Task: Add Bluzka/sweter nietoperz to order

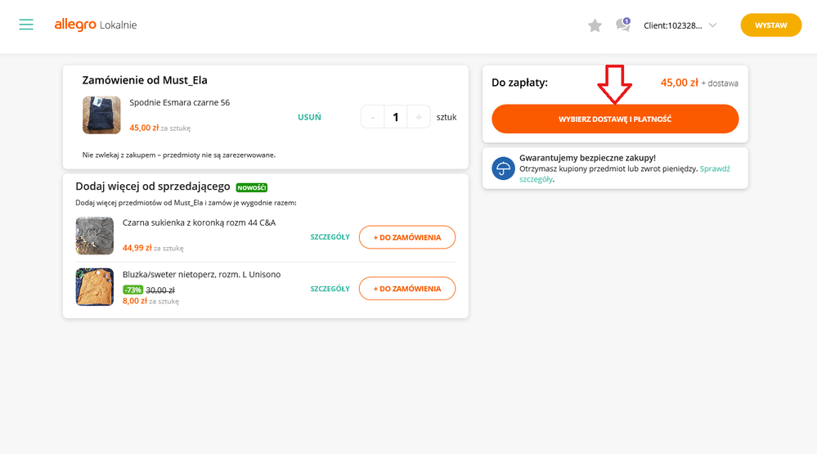Action: point(406,289)
